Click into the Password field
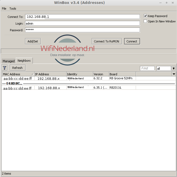This screenshot has height=177, width=177. pos(82,30)
